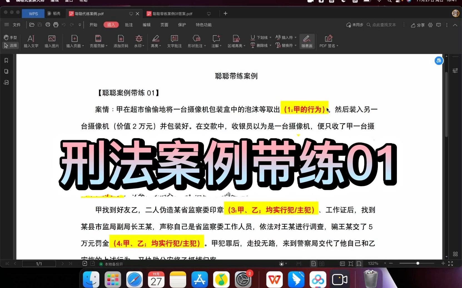Use 插入图片 to insert an image

tap(51, 41)
